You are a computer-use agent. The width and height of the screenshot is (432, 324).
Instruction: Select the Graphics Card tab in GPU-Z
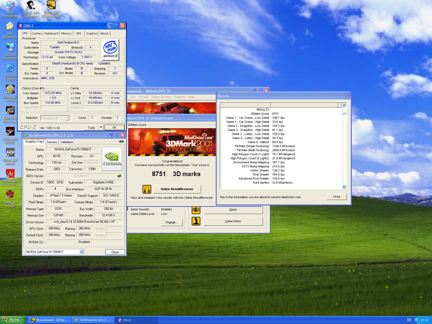pyautogui.click(x=34, y=141)
